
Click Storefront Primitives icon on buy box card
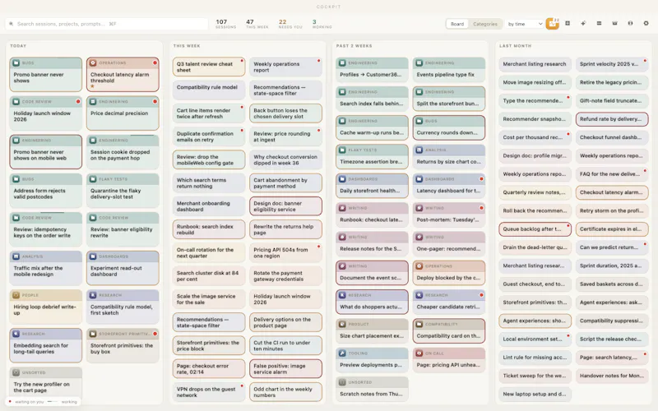(93, 334)
